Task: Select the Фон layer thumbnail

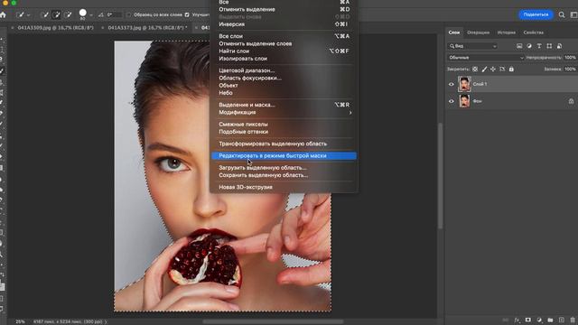Action: 464,101
